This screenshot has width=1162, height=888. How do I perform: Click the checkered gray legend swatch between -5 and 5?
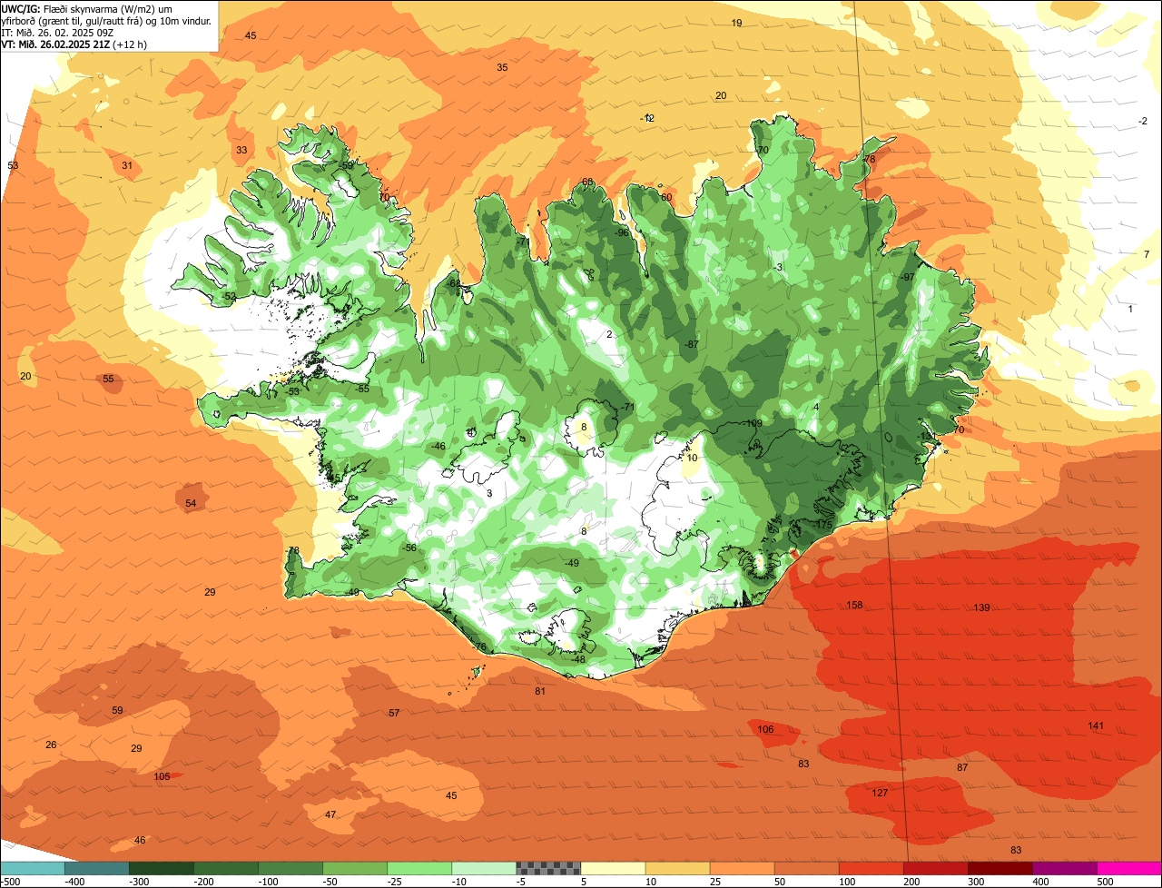(x=548, y=868)
